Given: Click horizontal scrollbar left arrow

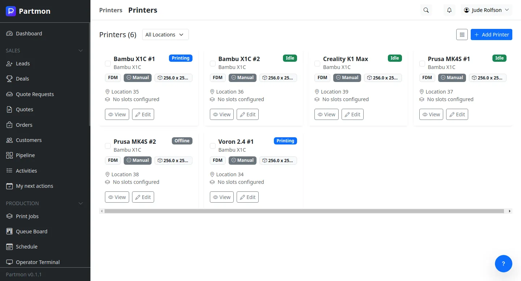Looking at the screenshot, I should pos(102,211).
